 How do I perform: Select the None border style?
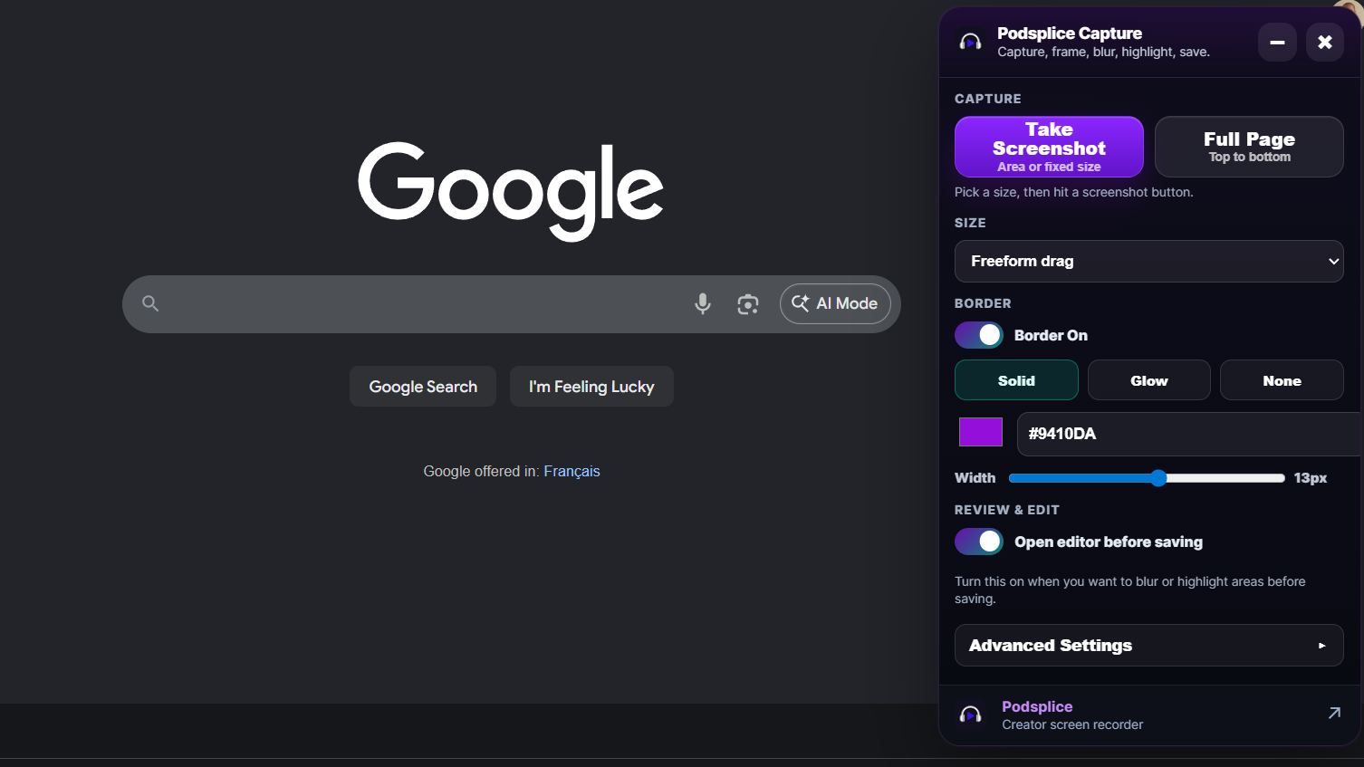coord(1282,380)
